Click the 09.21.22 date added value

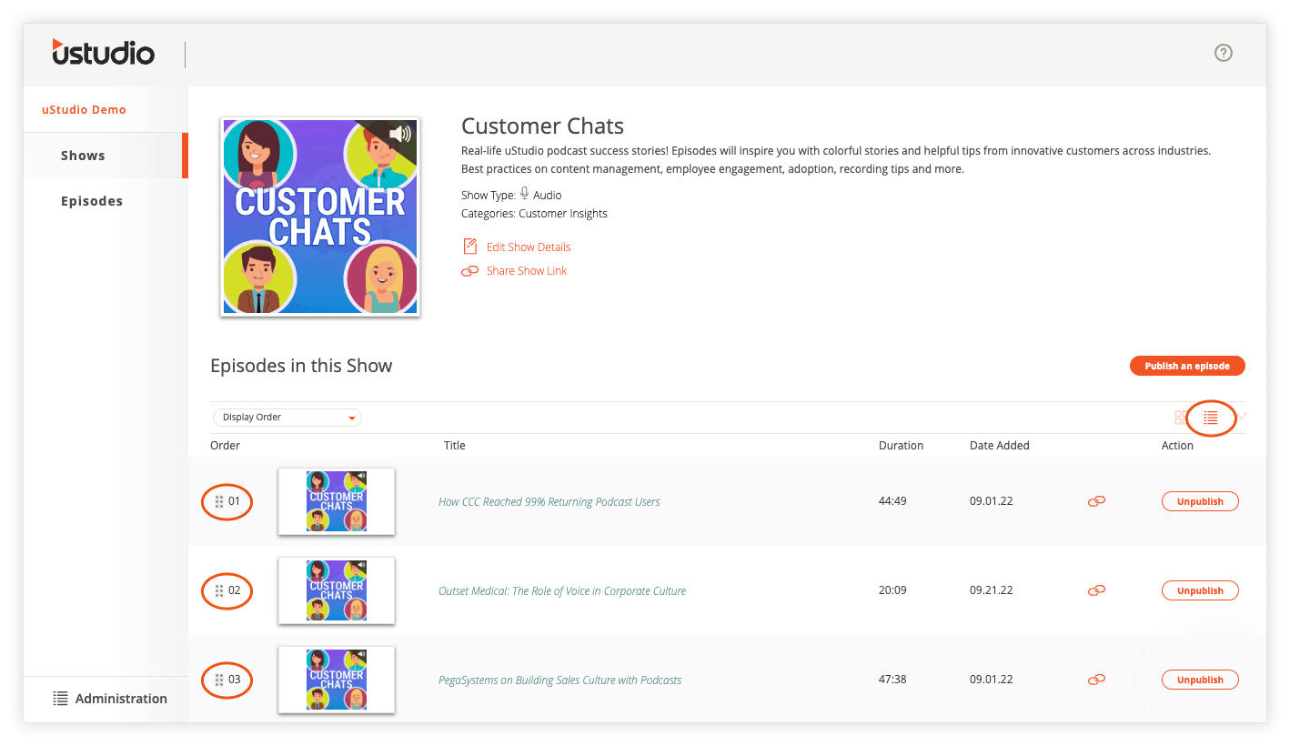(991, 590)
